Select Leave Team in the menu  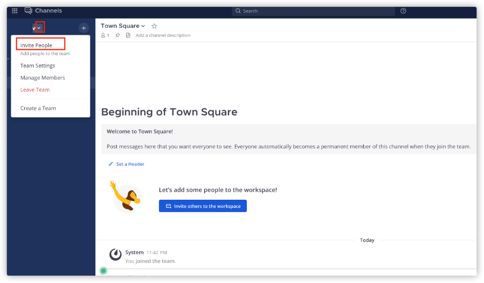pyautogui.click(x=35, y=90)
